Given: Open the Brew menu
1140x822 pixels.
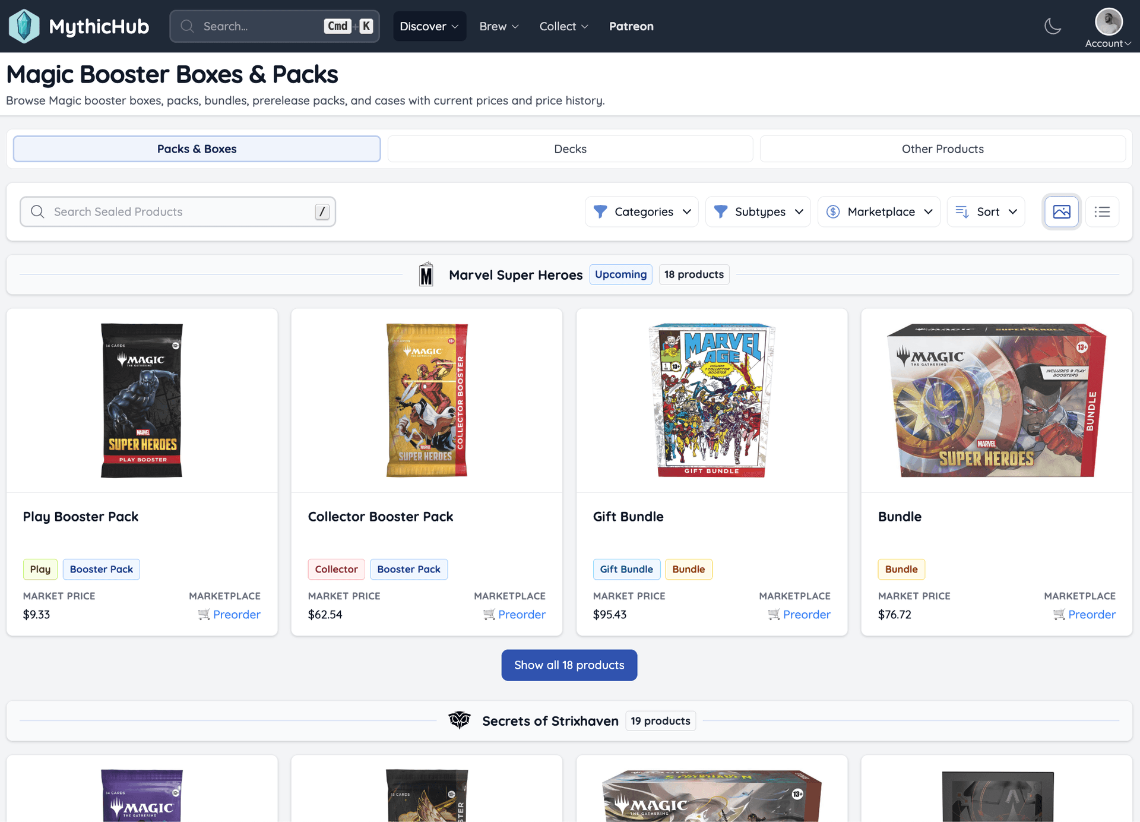Looking at the screenshot, I should coord(499,26).
